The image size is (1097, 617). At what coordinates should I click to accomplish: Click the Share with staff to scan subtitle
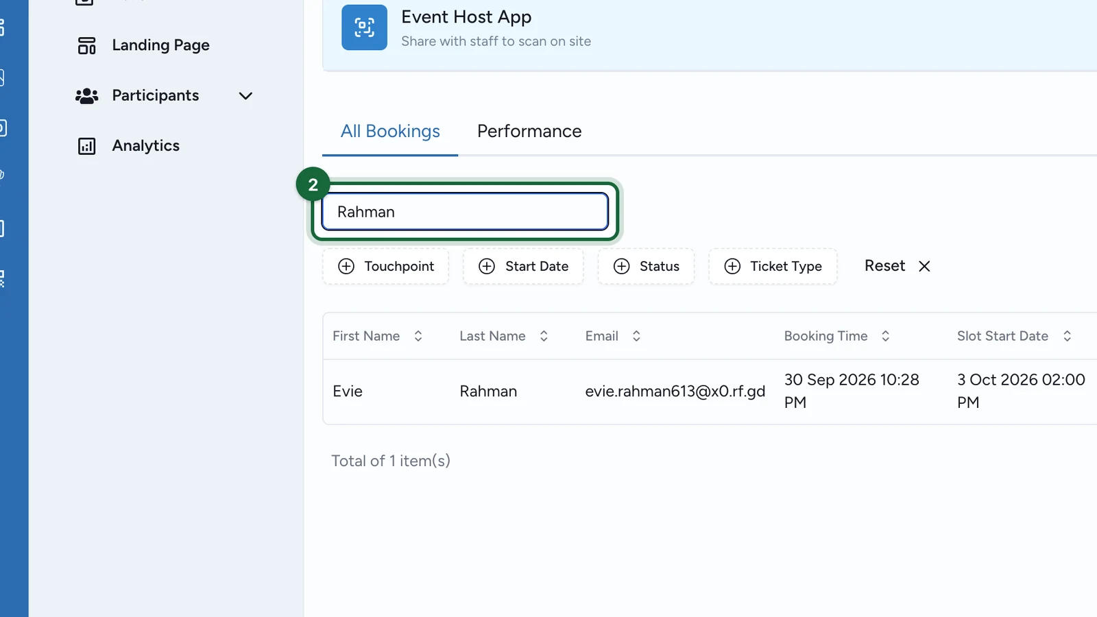point(496,41)
